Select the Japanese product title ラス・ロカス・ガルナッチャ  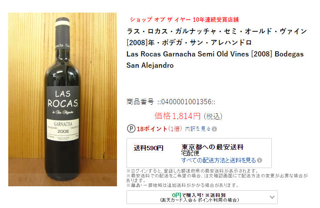[217, 37]
